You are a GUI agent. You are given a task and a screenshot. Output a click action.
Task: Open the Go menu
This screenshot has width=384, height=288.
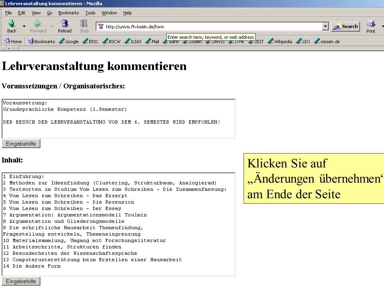click(50, 13)
